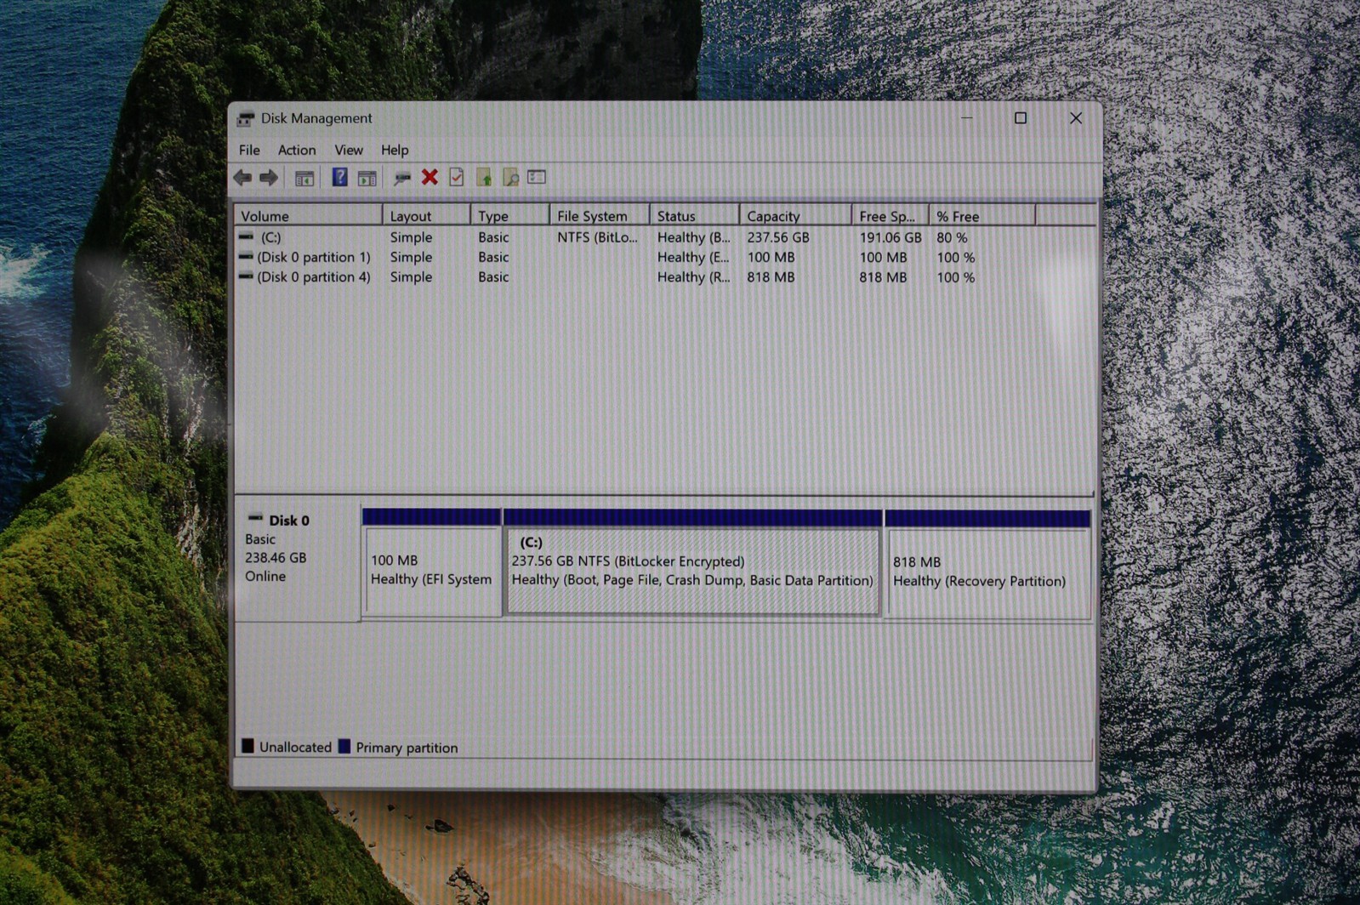
Task: Open the Action menu
Action: (x=297, y=150)
